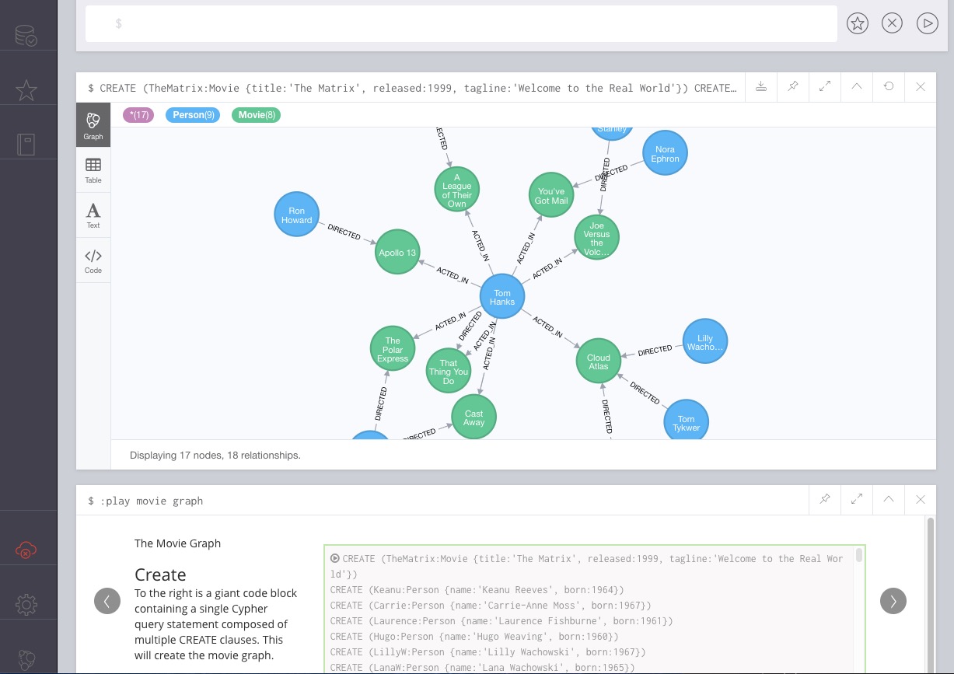Select the That Thing You Do node
The width and height of the screenshot is (954, 674).
449,371
